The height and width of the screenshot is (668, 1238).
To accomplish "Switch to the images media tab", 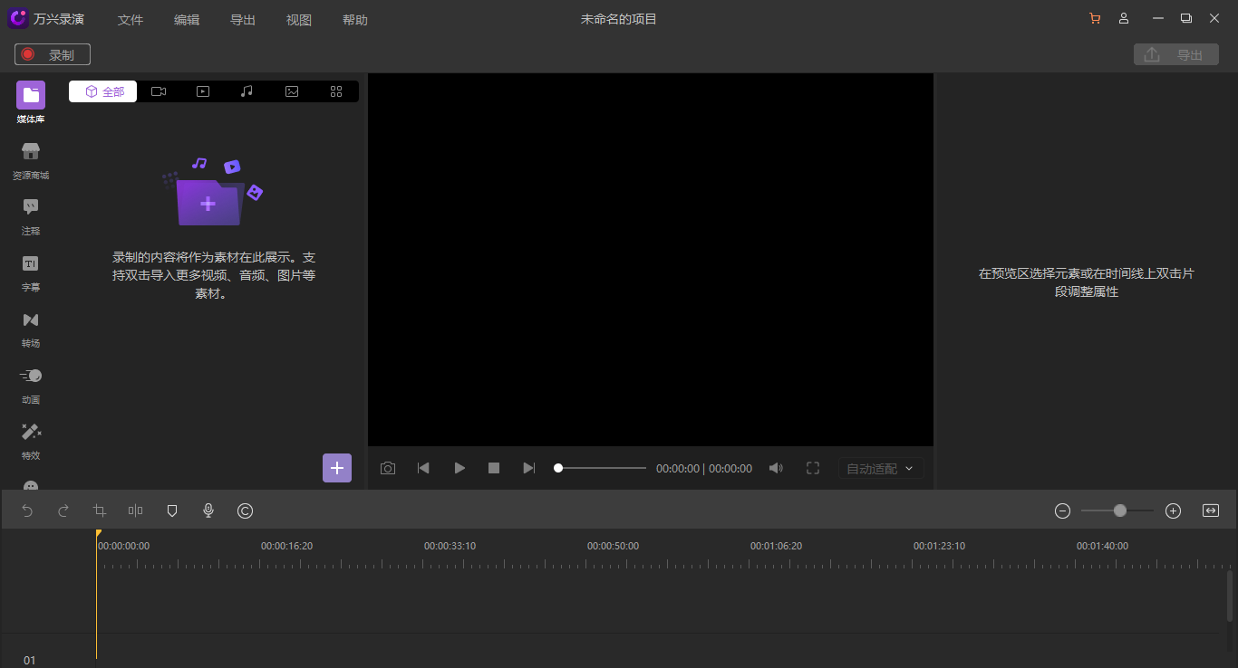I will [292, 91].
